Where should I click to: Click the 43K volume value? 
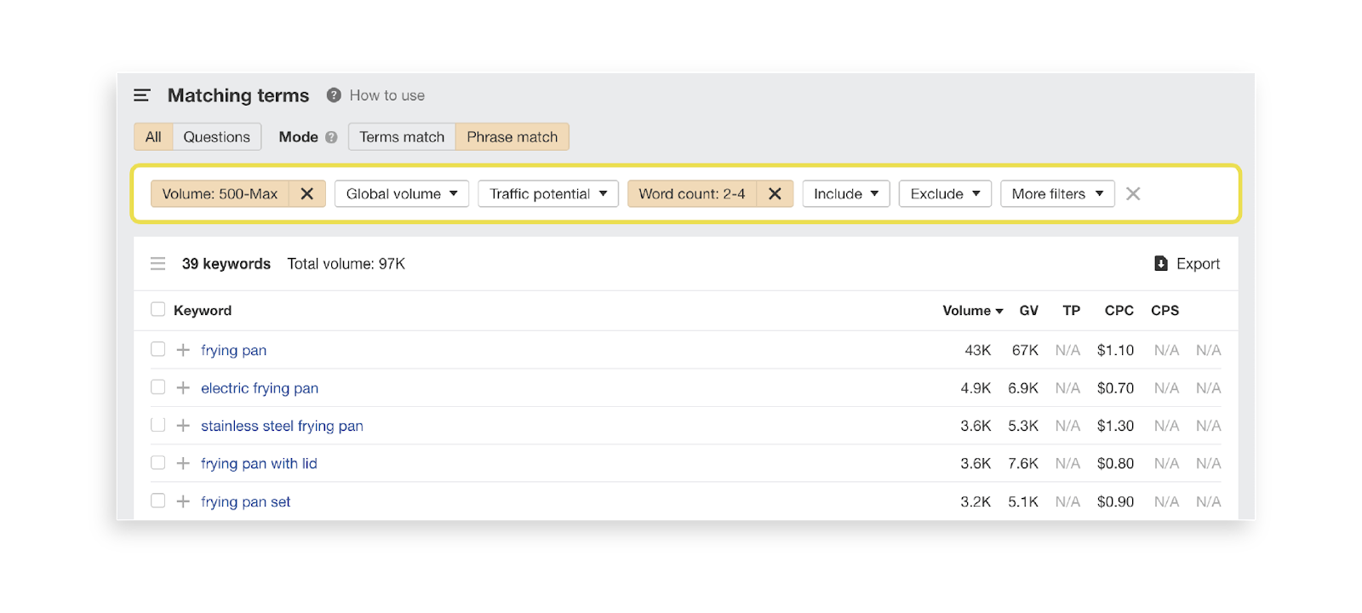tap(978, 350)
